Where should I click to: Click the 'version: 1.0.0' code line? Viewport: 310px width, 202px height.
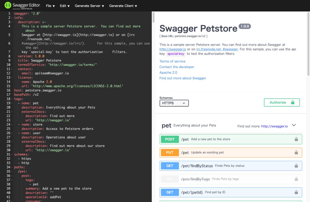[31, 56]
